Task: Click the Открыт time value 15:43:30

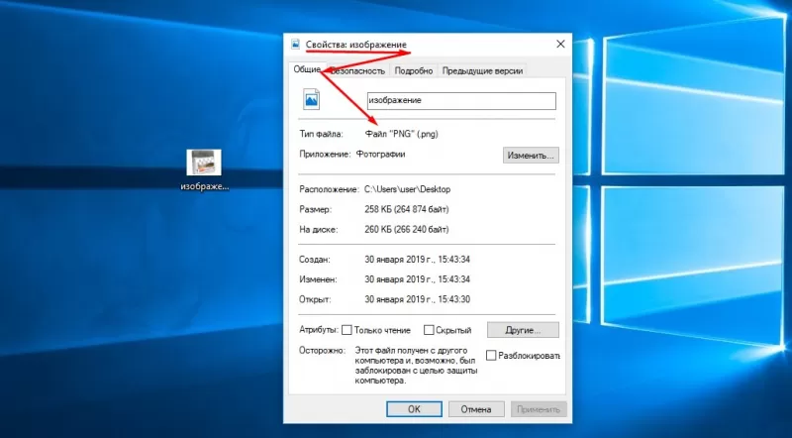Action: coord(453,299)
